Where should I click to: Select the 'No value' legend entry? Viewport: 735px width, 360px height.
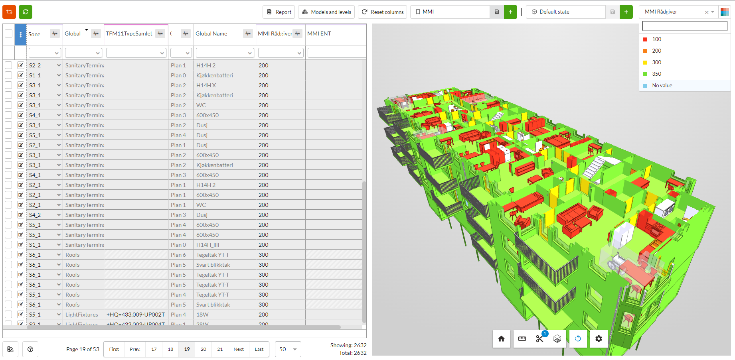point(662,85)
